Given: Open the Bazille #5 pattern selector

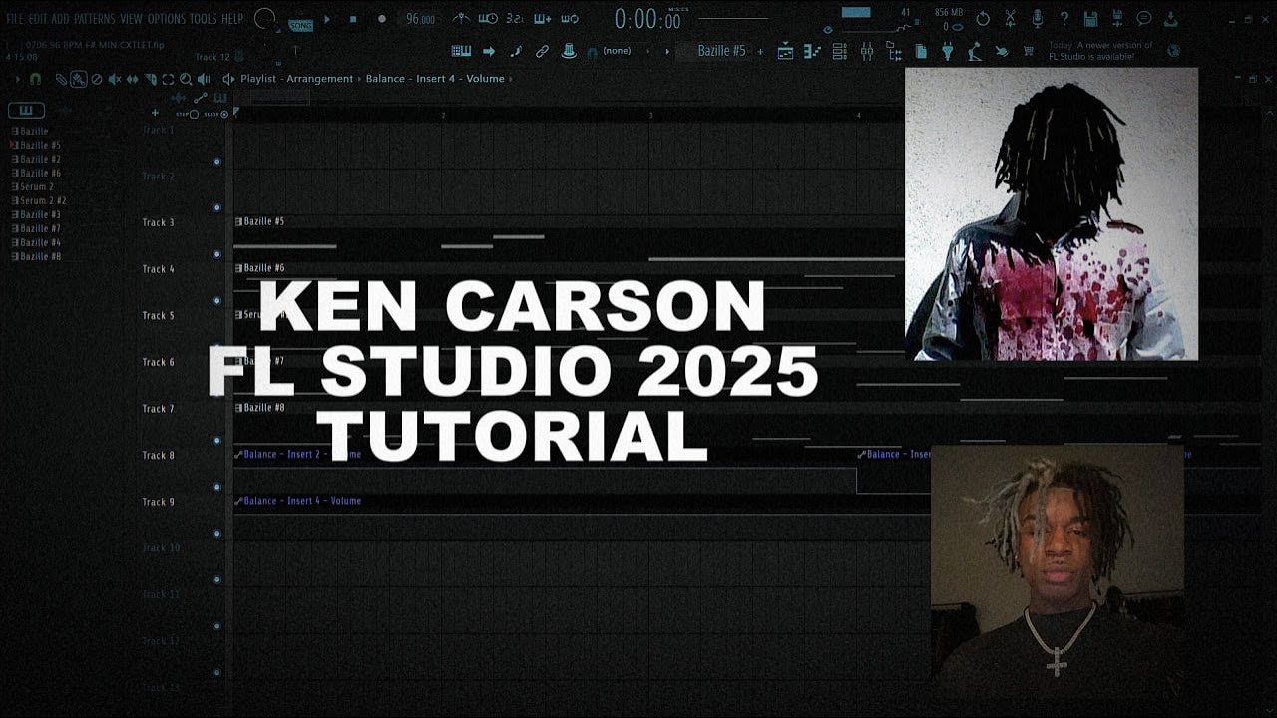Looking at the screenshot, I should click(x=721, y=51).
